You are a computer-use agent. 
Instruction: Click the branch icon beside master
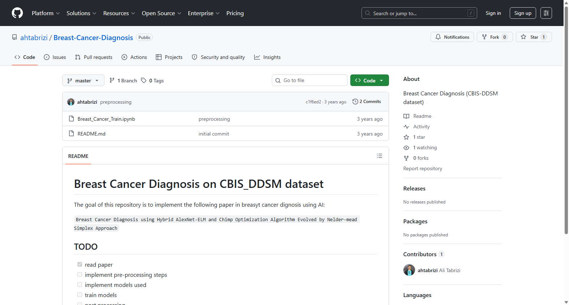[70, 81]
